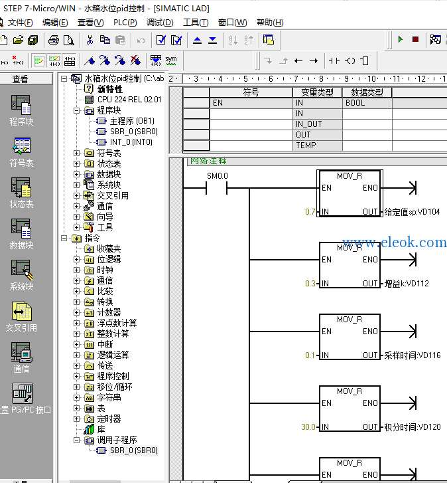Click the cut scissors icon

[90, 40]
